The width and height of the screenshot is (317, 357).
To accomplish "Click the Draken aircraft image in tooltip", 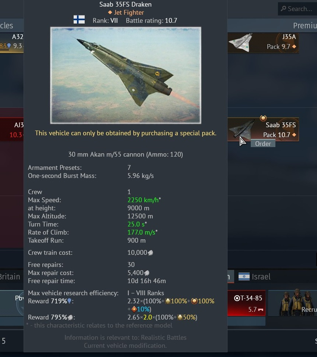I will coord(126,75).
